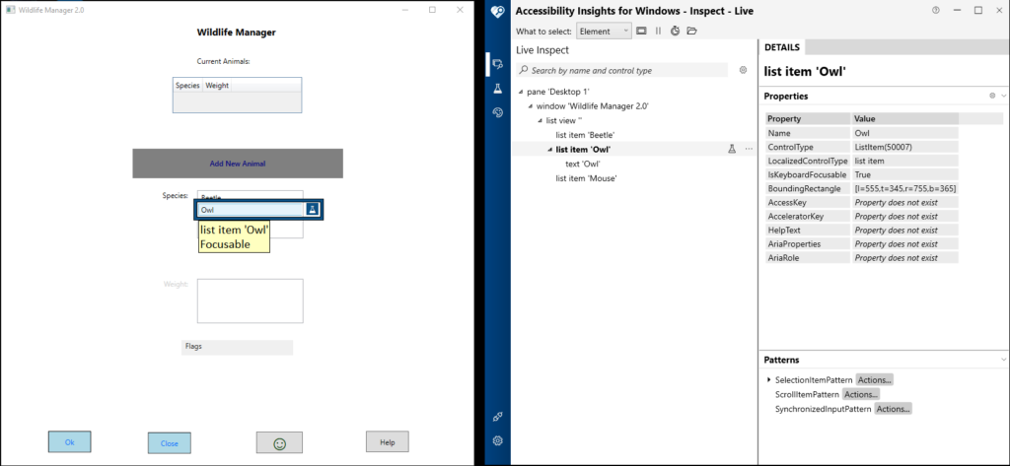Expand the SelectionItemPattern triangle
Image resolution: width=1010 pixels, height=466 pixels.
[x=769, y=379]
